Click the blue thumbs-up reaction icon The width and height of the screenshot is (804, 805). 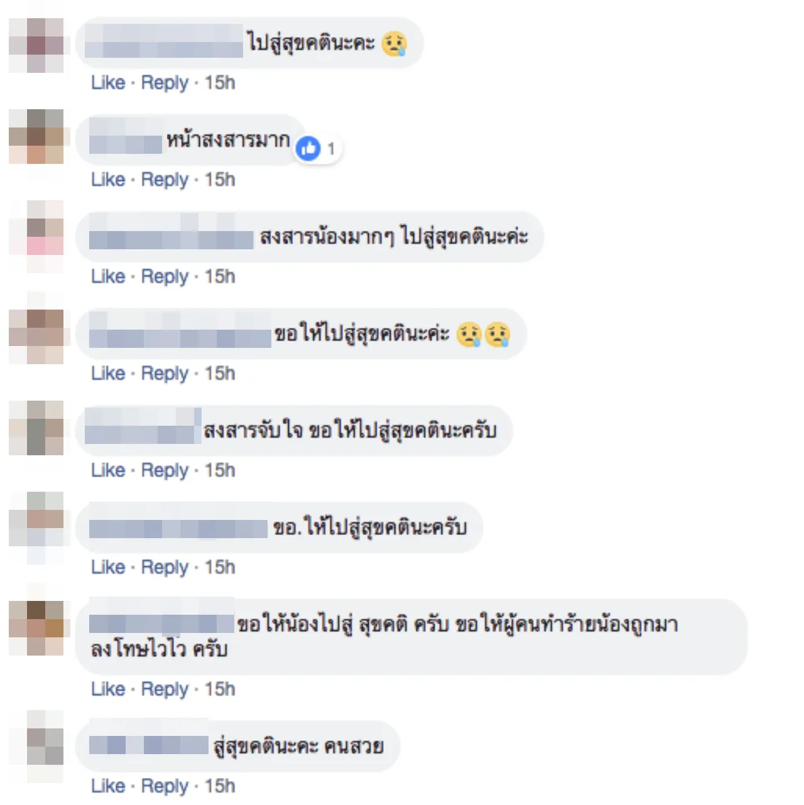click(308, 149)
